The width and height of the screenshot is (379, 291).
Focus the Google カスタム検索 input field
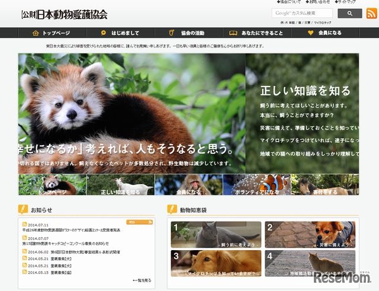(302, 13)
